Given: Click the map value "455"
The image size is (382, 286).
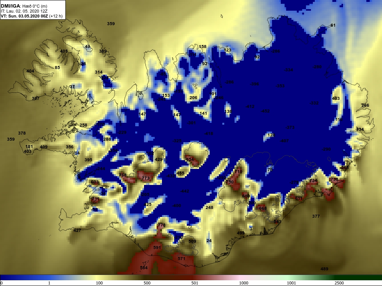Looking at the screenshot, I should [x=181, y=173].
